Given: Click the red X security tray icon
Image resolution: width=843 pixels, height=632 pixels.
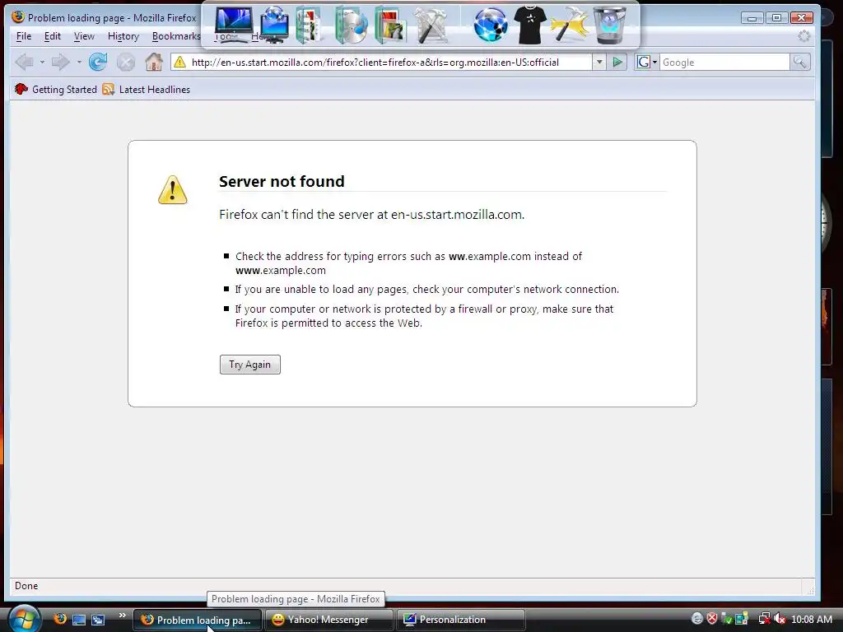Looking at the screenshot, I should [x=712, y=619].
